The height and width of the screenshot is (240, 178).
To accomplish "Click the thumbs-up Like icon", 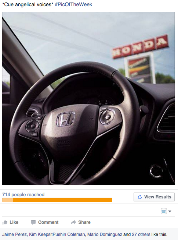I will click(x=5, y=222).
